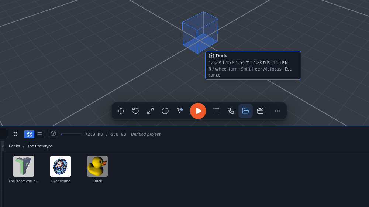369x207 pixels.
Task: Click the small tiles view icon
Action: [x=15, y=134]
